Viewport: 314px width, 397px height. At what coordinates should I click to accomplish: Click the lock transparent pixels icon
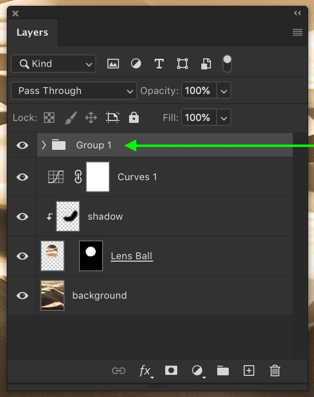tap(49, 118)
